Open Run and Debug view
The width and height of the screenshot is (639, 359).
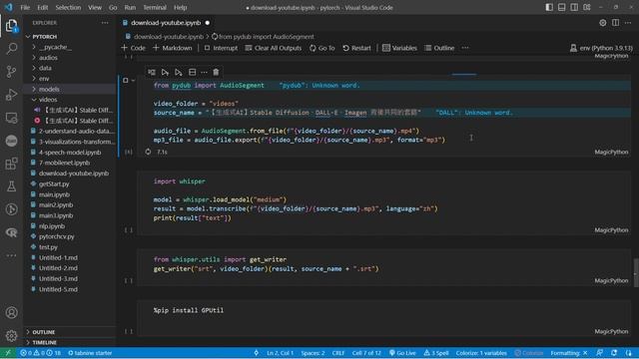11,95
